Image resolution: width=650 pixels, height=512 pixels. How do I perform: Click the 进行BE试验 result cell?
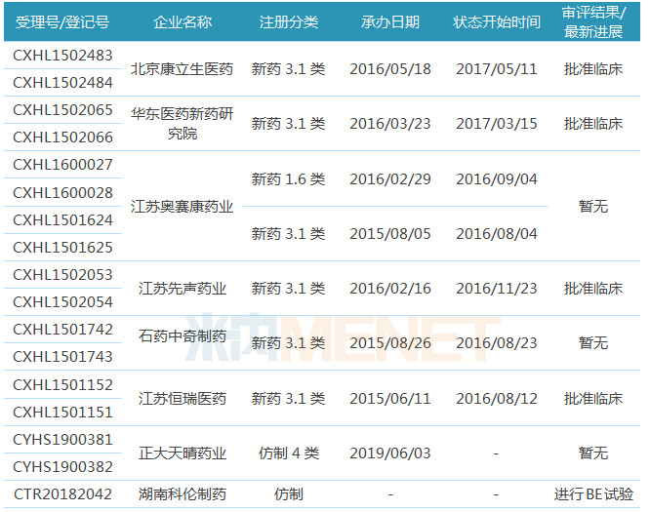tap(593, 494)
